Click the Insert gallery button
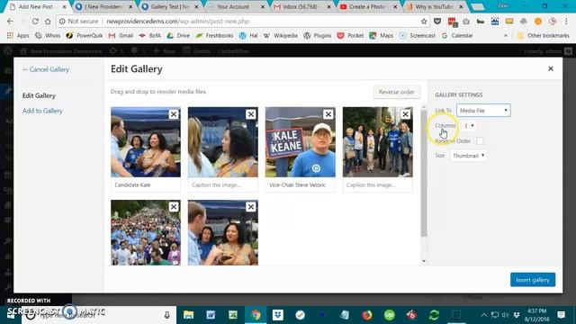This screenshot has height=324, width=576. point(533,280)
